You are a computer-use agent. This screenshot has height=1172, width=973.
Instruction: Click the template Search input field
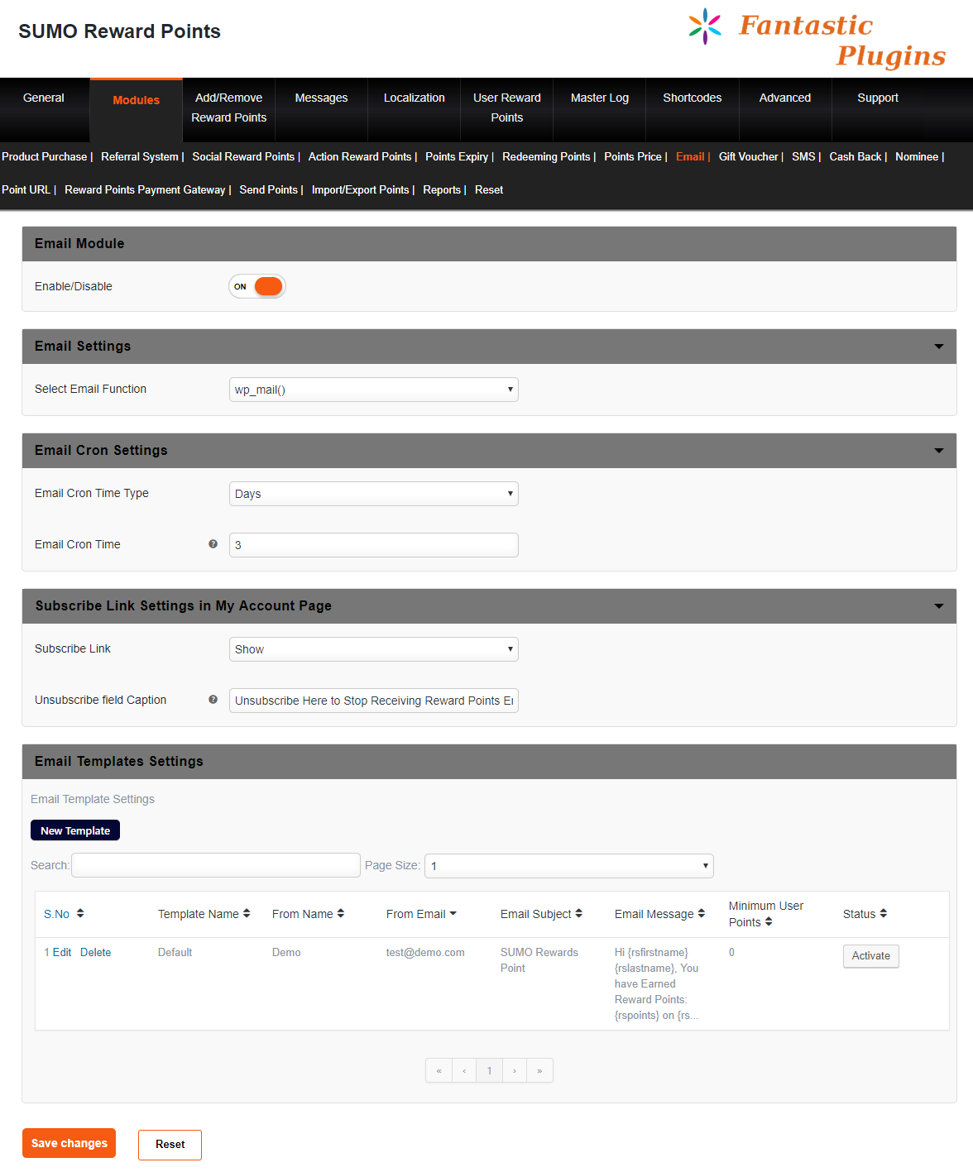tap(216, 865)
